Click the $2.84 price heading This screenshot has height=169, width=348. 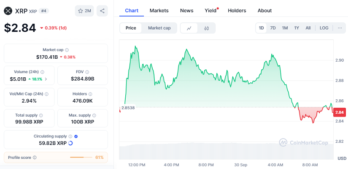click(x=20, y=28)
